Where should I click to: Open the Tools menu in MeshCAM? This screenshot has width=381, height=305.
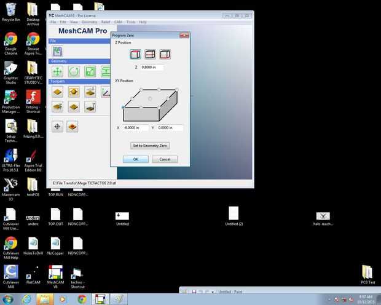[131, 22]
